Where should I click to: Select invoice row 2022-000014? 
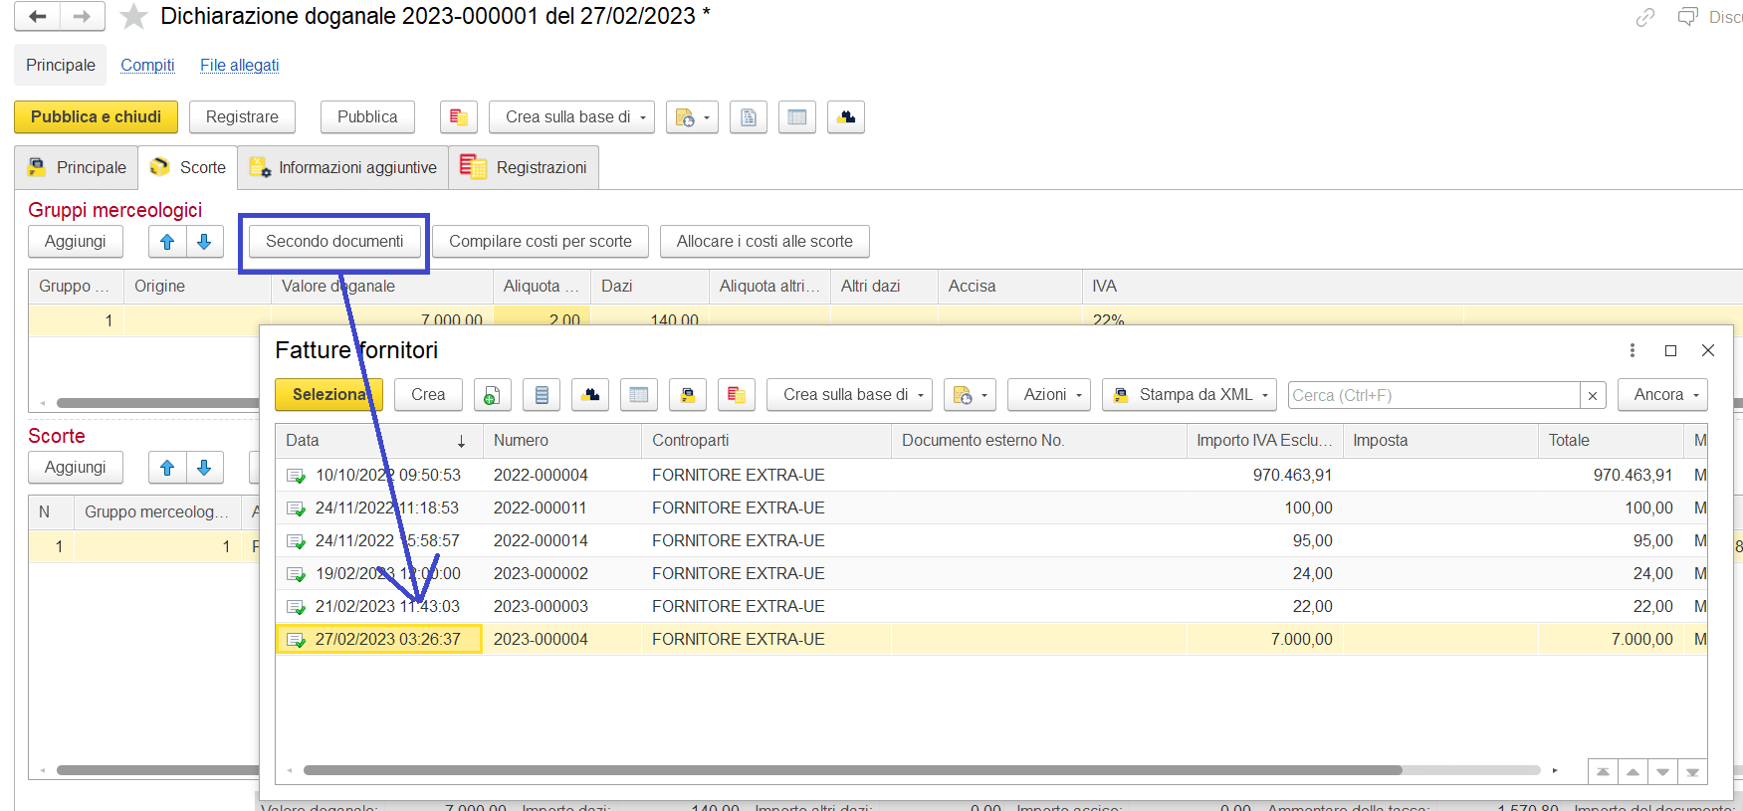point(990,540)
